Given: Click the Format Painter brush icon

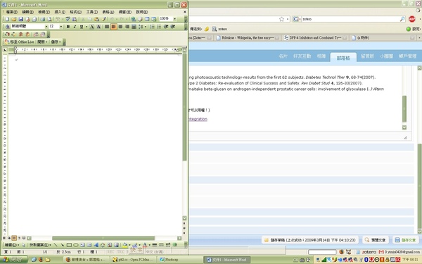Looking at the screenshot, I should (103, 19).
